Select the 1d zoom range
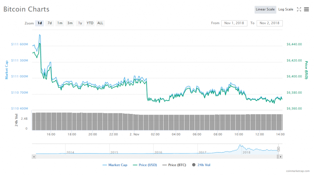Viewport: 314px width, 176px height. (x=40, y=23)
